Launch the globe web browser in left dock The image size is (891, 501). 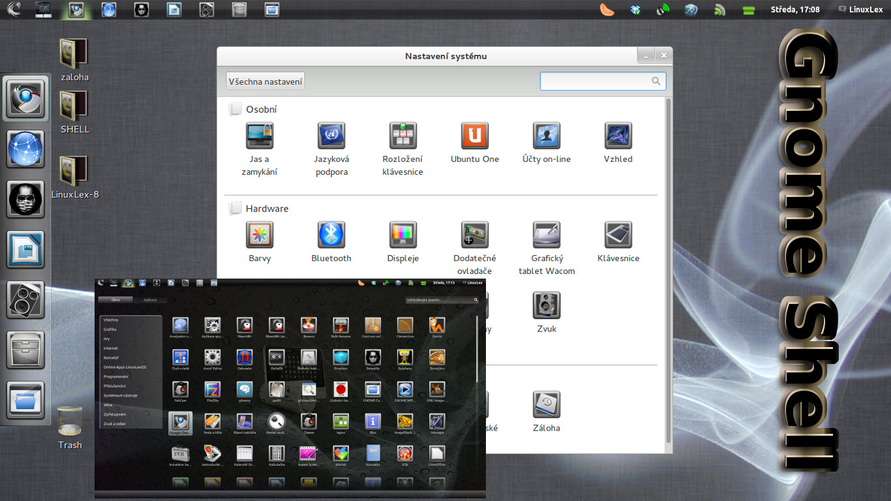[x=26, y=149]
